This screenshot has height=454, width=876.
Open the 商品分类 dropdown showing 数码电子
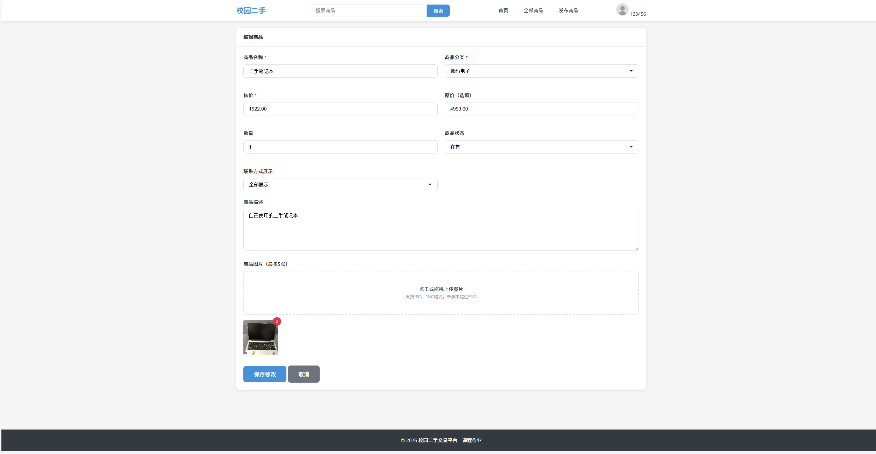point(541,71)
